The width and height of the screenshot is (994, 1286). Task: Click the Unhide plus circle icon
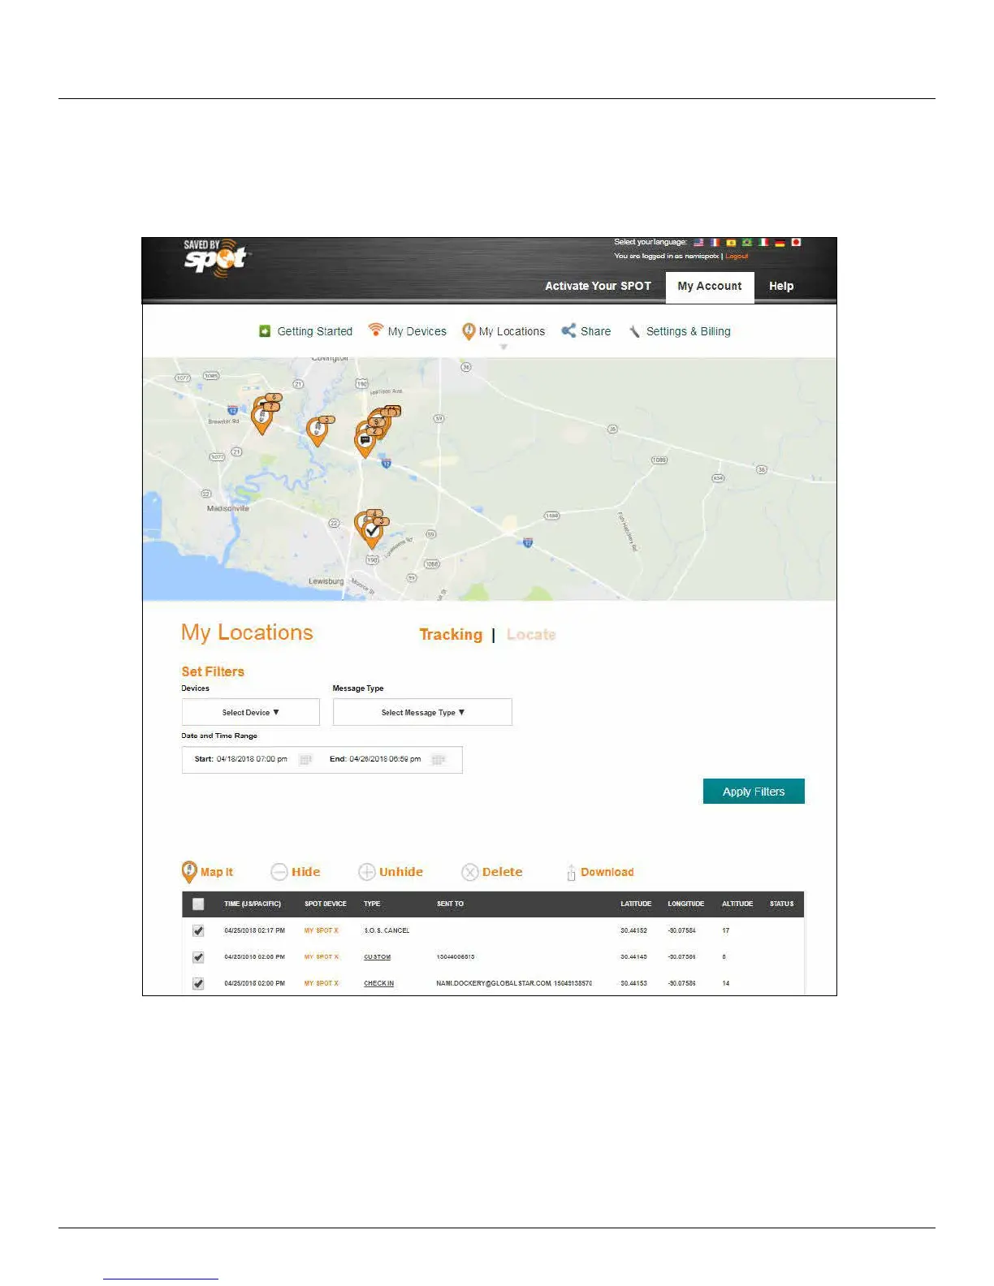pos(367,872)
